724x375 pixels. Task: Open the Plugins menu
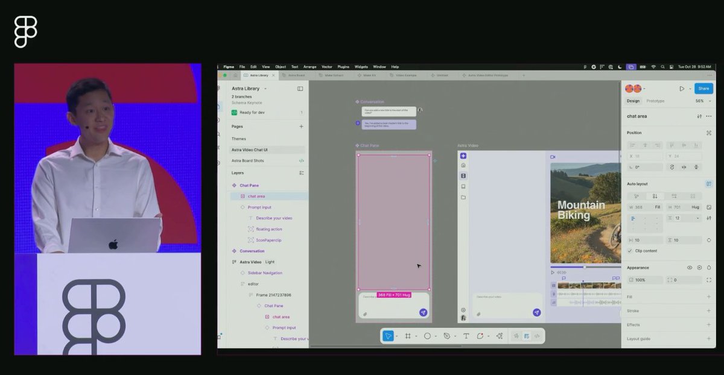[x=343, y=67]
